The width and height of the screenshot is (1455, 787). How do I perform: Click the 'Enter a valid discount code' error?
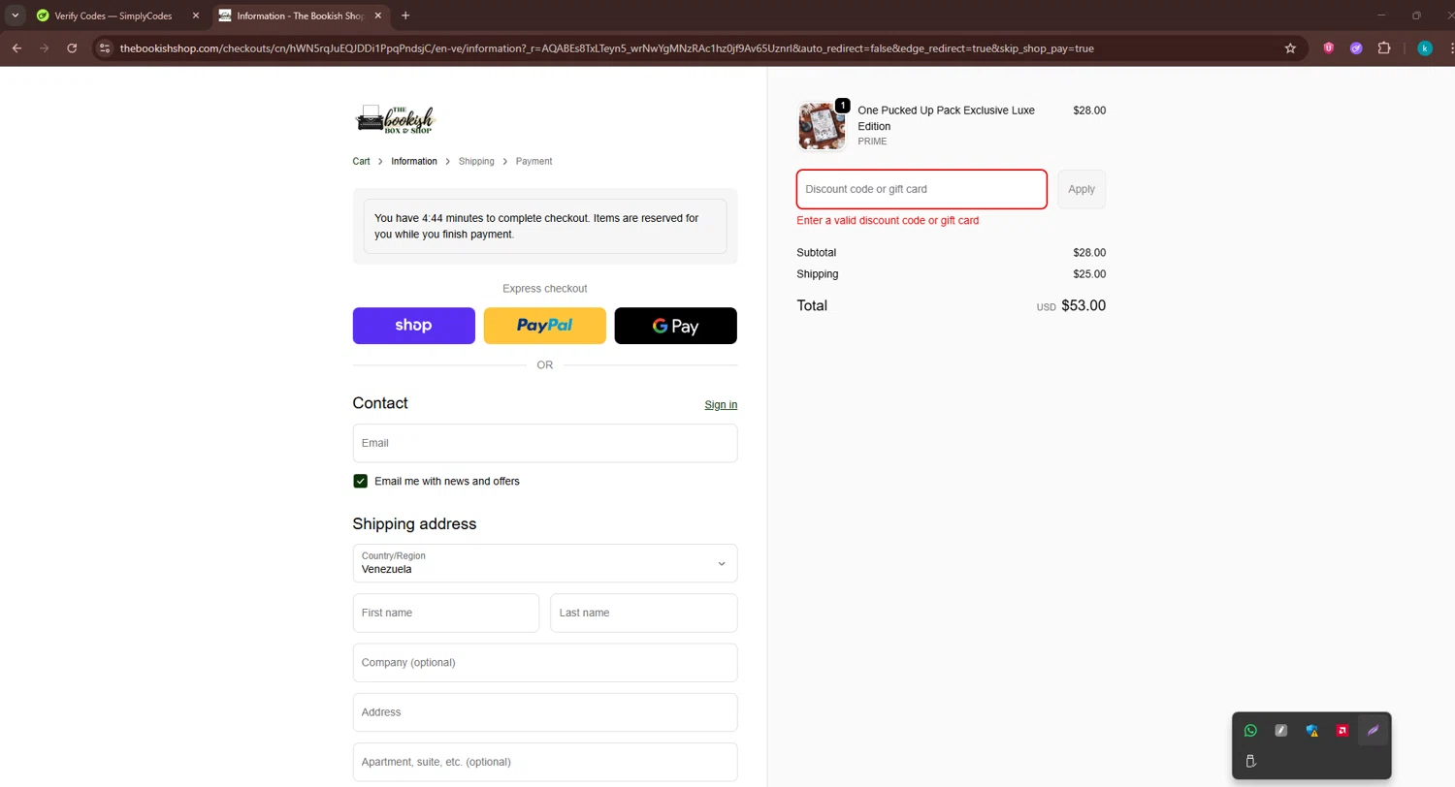click(x=888, y=220)
